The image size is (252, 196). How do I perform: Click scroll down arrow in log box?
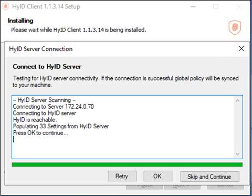tap(237, 154)
